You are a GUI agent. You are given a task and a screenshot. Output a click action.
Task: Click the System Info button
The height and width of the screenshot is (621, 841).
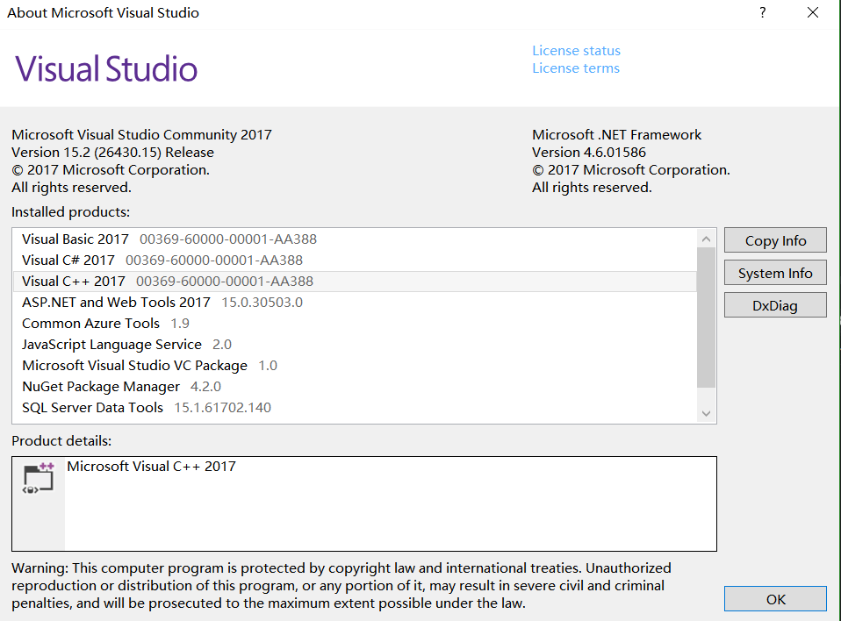tap(775, 273)
